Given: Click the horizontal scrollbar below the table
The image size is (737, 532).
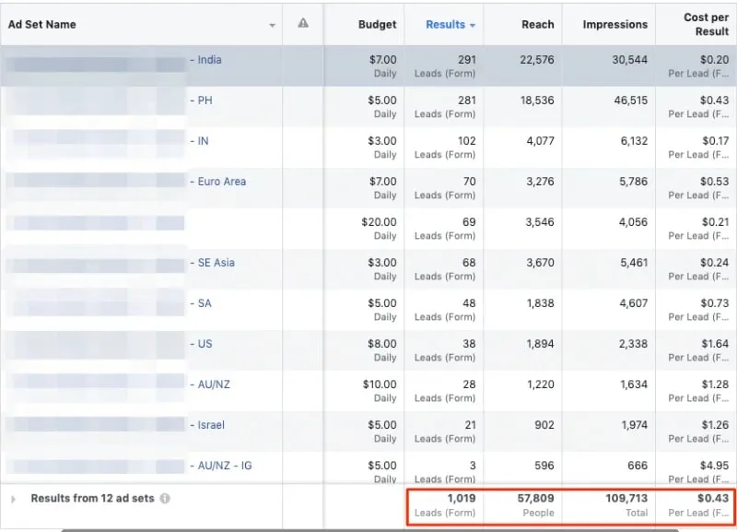Looking at the screenshot, I should pos(369,530).
